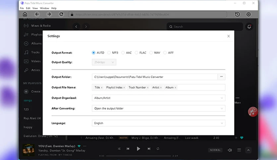277x160 pixels.
Task: Open the Output Organized Album/Artist dropdown
Action: click(158, 98)
